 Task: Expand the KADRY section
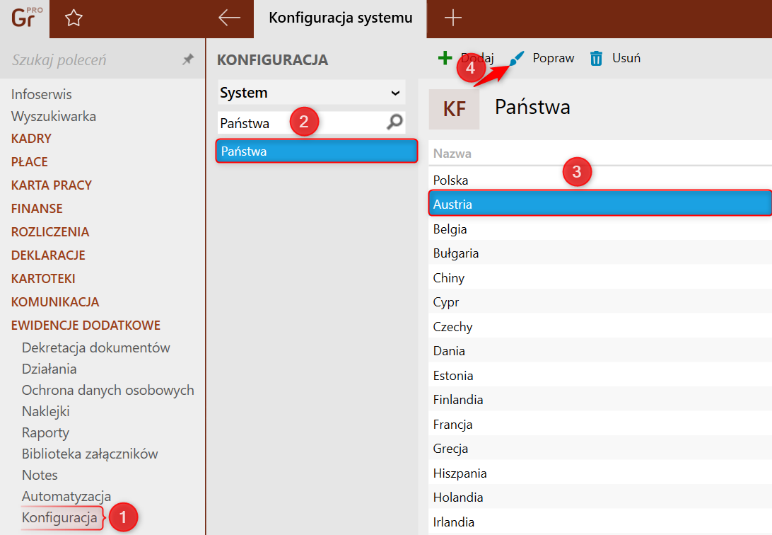31,139
